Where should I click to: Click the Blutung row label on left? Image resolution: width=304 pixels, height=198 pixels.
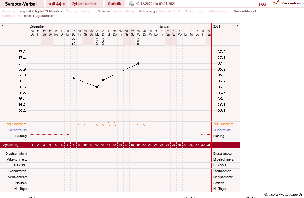click(x=21, y=136)
